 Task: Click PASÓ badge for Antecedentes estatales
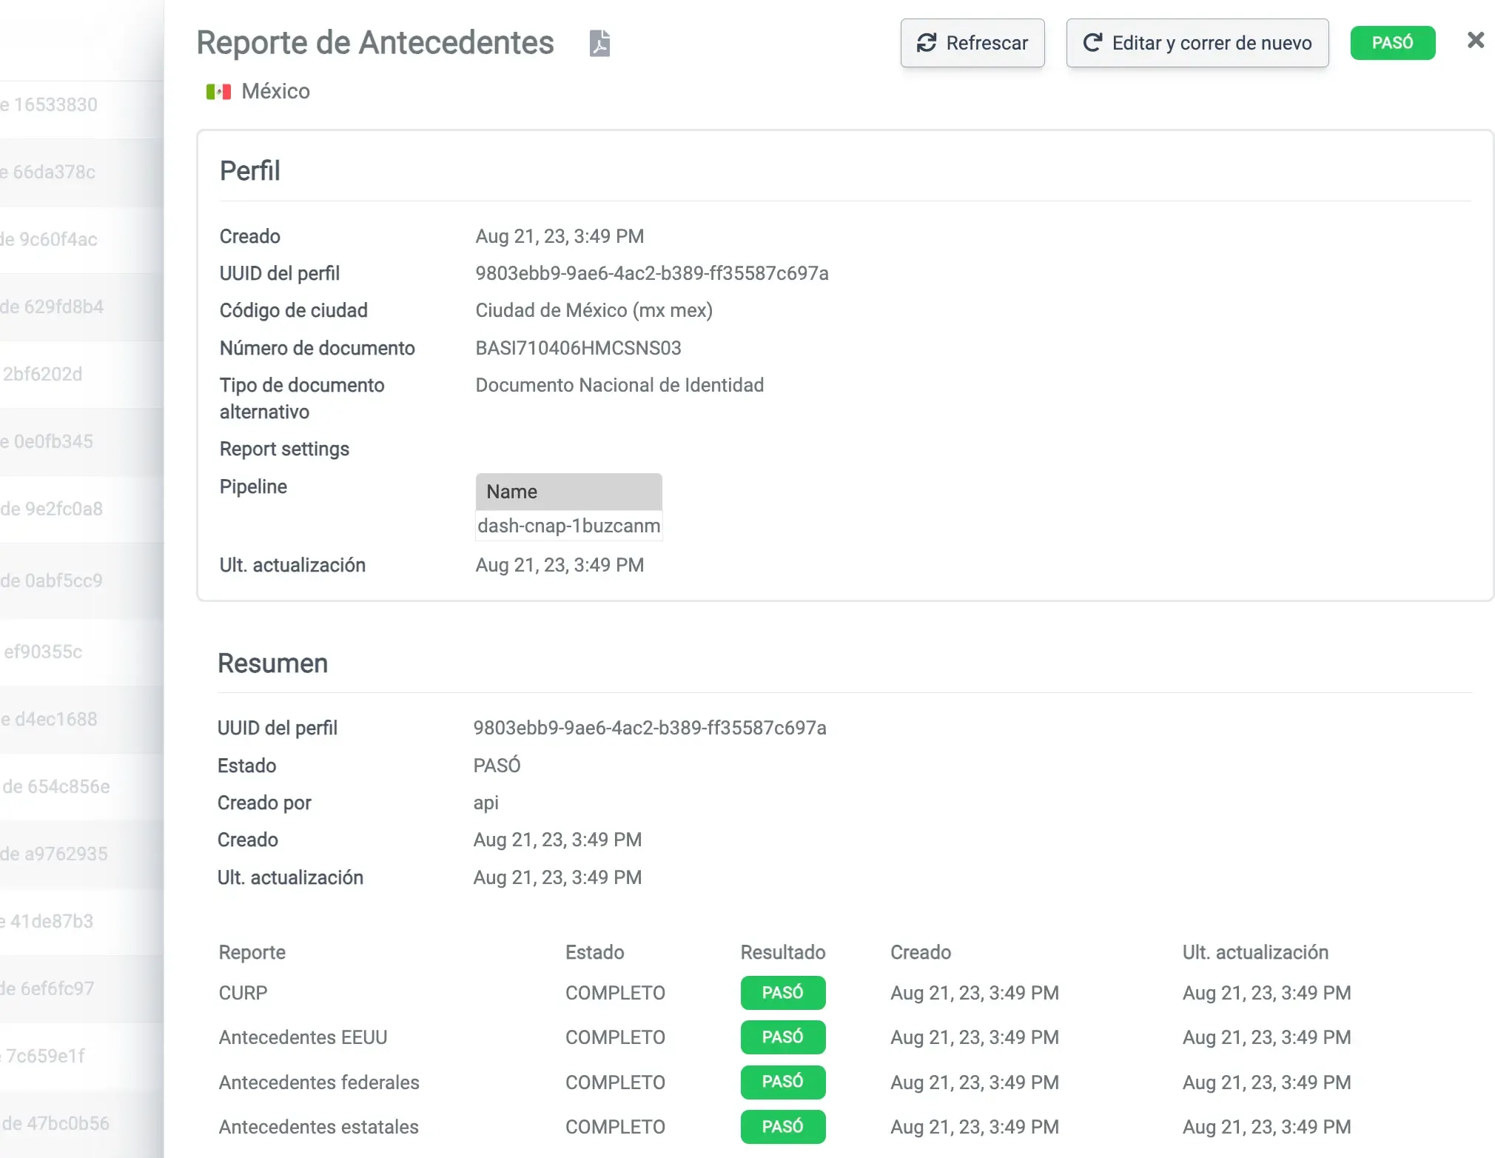point(782,1127)
